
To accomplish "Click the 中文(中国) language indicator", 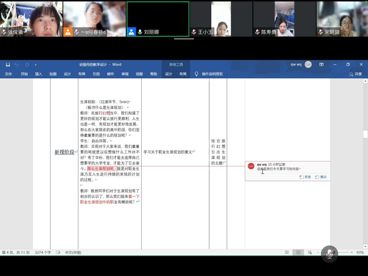I will [73, 253].
